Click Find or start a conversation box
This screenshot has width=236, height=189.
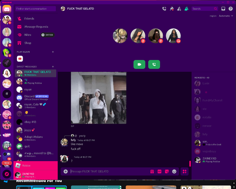point(35,9)
